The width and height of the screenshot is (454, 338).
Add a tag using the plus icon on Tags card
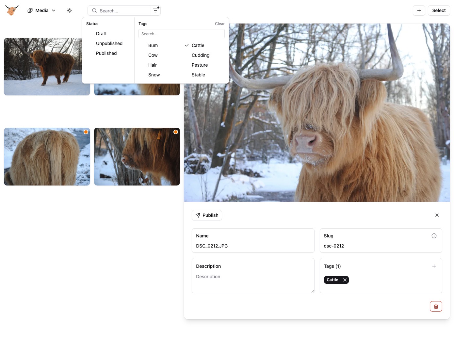pyautogui.click(x=434, y=266)
